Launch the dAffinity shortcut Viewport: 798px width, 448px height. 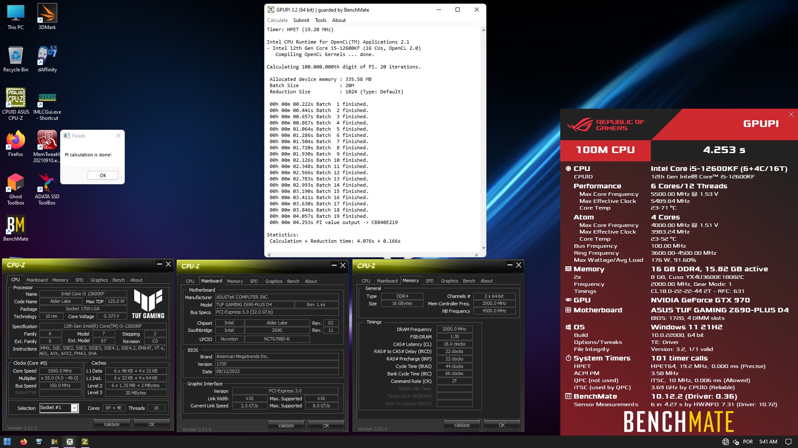tap(47, 59)
